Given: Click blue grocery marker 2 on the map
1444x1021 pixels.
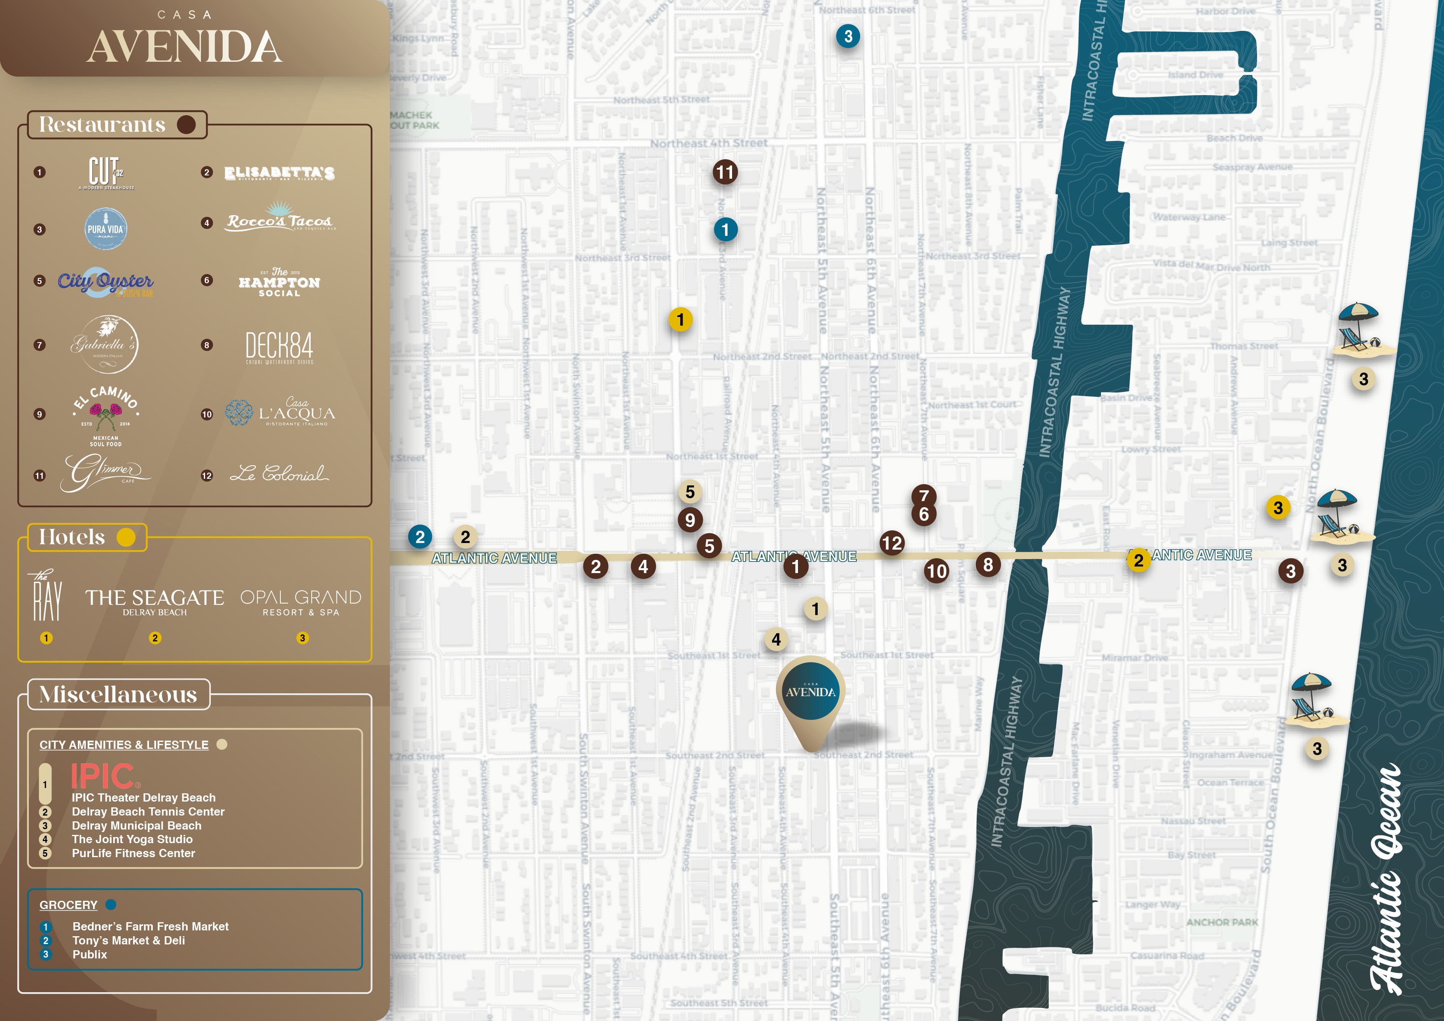Looking at the screenshot, I should click(x=420, y=537).
